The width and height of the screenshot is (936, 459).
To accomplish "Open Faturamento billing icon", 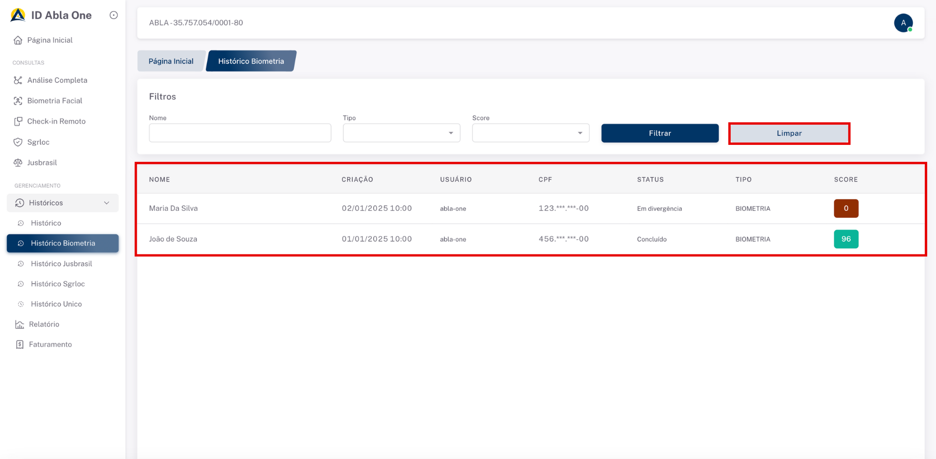I will (x=20, y=344).
